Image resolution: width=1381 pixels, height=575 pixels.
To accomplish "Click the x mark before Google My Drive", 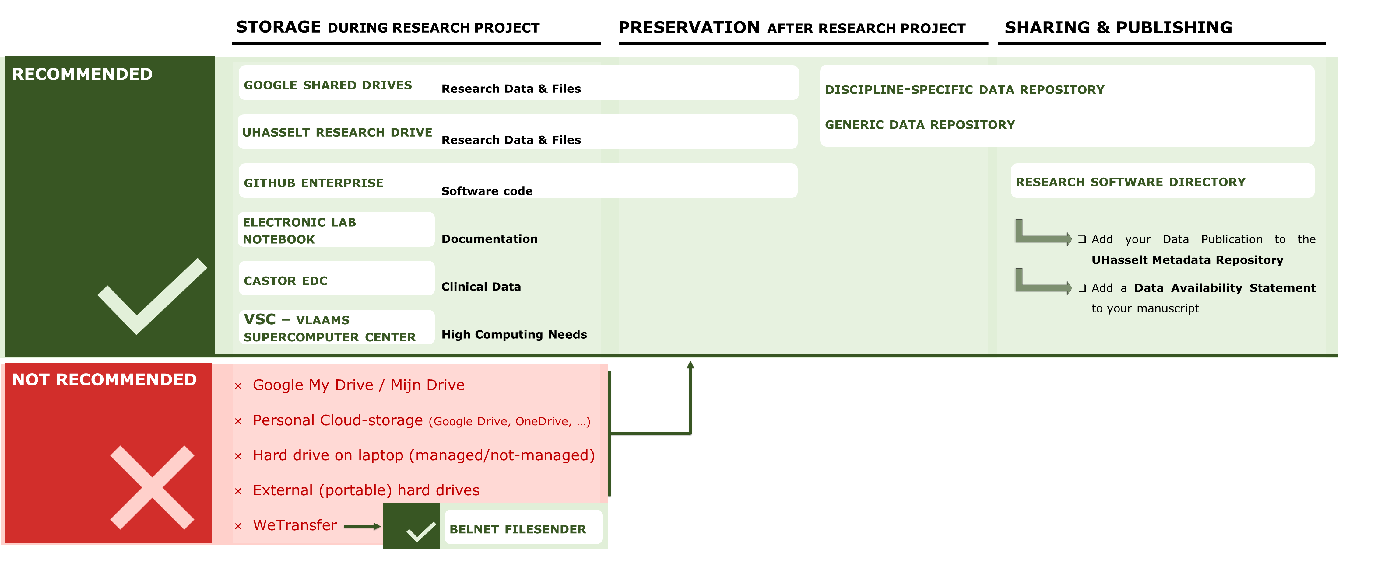I will click(238, 386).
